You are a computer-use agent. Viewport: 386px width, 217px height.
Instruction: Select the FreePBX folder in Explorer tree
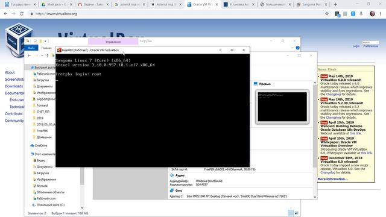click(x=42, y=131)
